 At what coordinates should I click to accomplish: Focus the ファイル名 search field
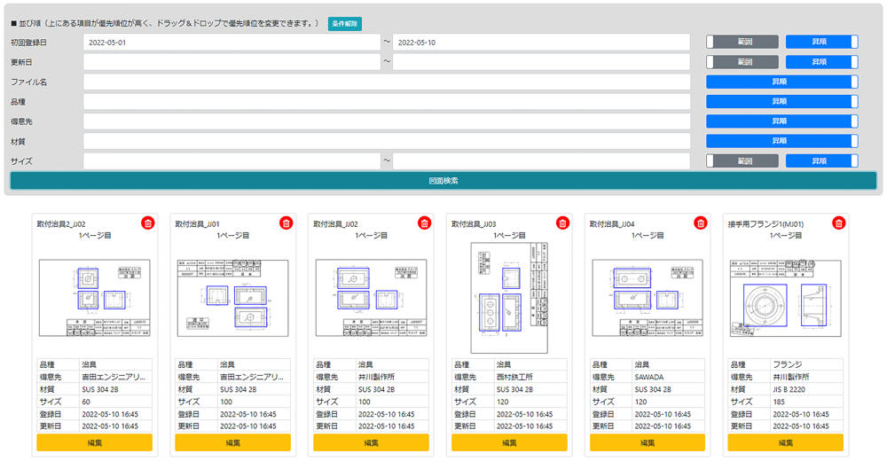(387, 82)
